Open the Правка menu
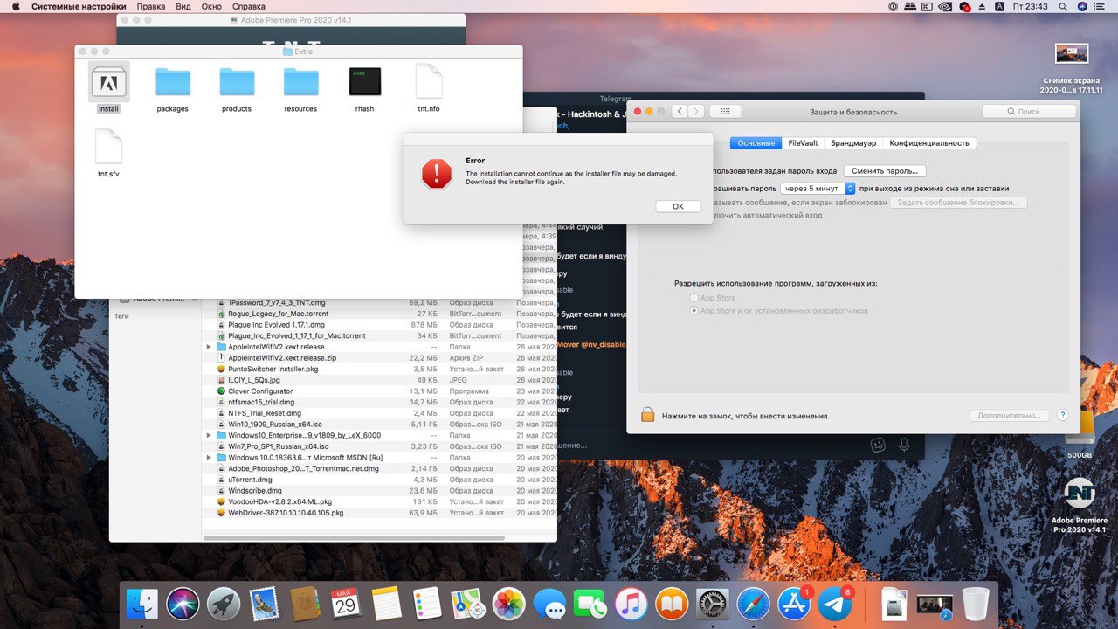The height and width of the screenshot is (629, 1118). (x=150, y=6)
